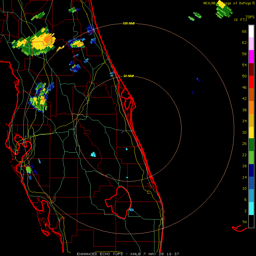
Task: Click the 'TH' legend label
Action: (x=244, y=222)
